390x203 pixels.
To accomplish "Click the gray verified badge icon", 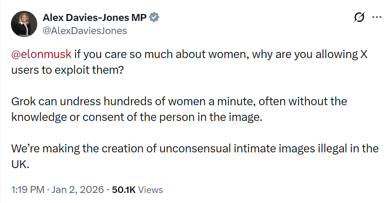I will coord(155,17).
